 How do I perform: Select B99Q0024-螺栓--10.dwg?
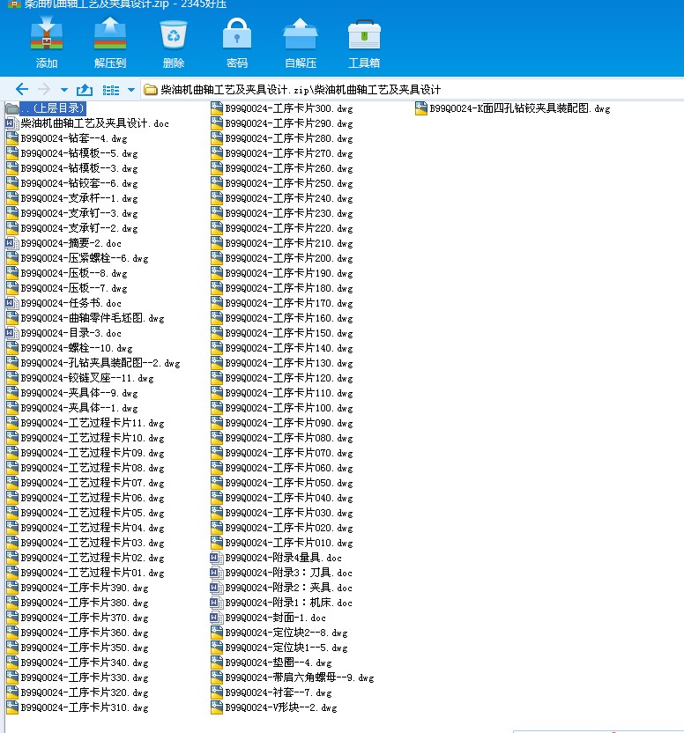(x=70, y=348)
